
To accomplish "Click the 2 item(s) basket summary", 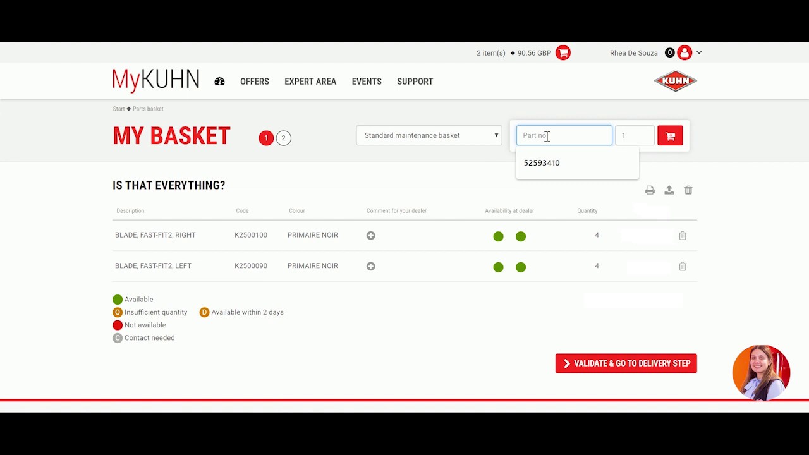I will point(491,53).
